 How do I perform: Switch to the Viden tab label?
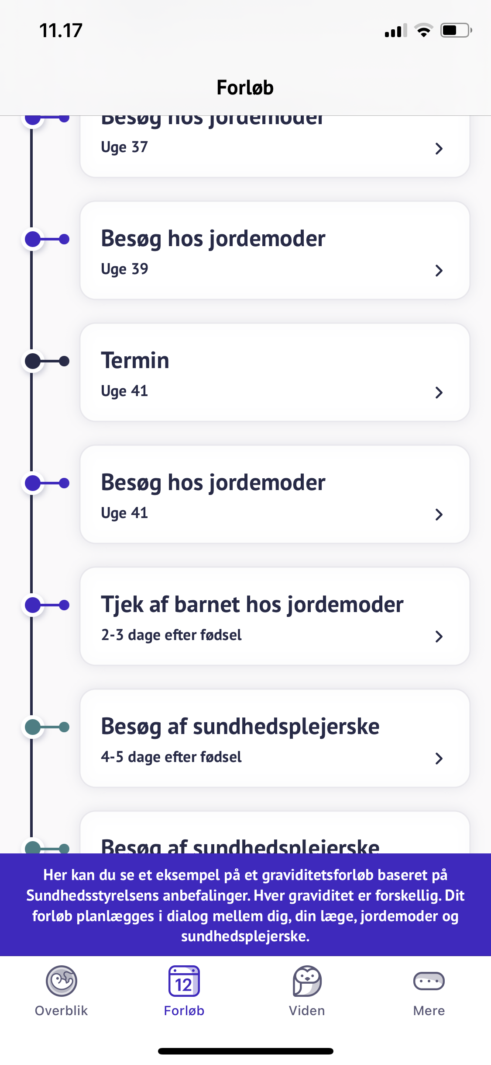[307, 1010]
